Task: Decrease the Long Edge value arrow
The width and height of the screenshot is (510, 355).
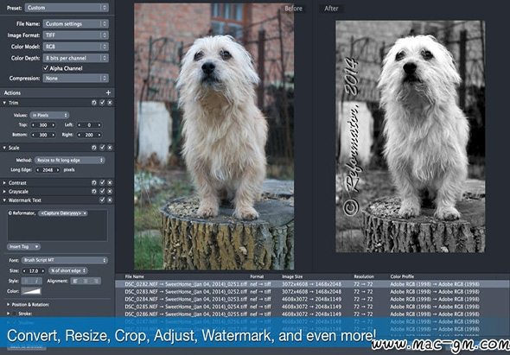Action: (x=38, y=169)
